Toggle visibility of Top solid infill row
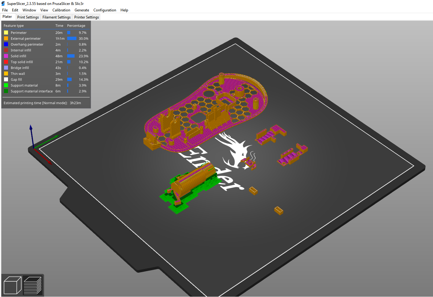The width and height of the screenshot is (433, 297). 46,62
